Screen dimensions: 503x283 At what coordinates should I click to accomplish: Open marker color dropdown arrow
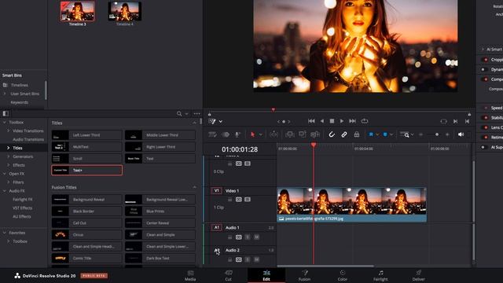click(391, 134)
